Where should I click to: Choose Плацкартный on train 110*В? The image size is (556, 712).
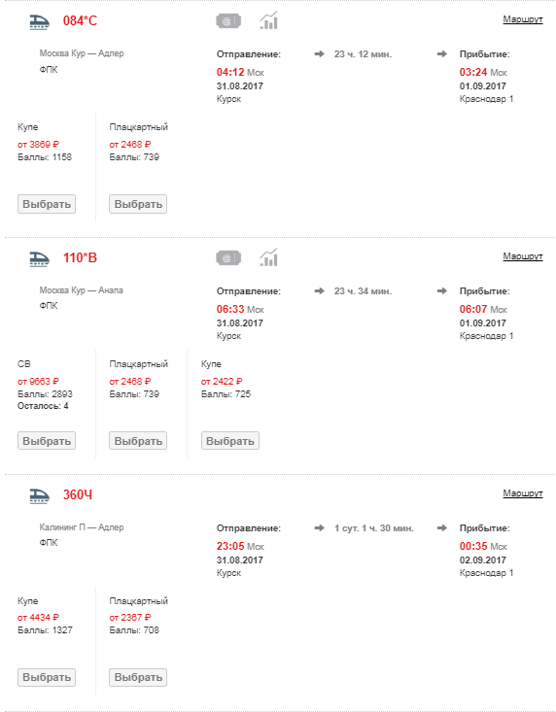coord(138,441)
